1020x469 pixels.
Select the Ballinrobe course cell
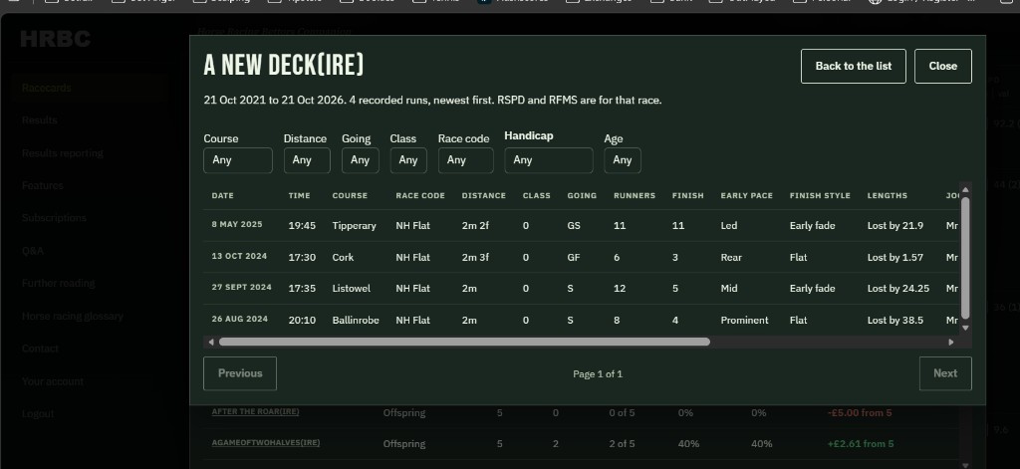(x=356, y=320)
